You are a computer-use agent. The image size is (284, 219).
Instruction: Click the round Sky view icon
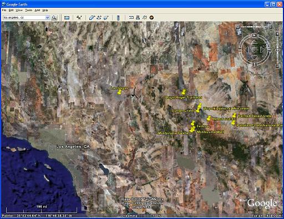click(x=151, y=18)
